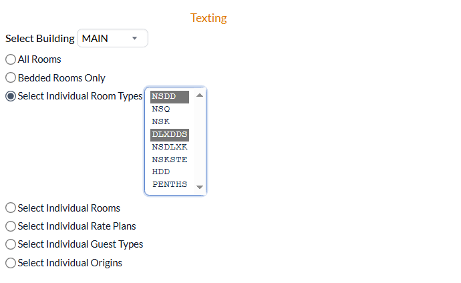
Task: Click the room type list scrollbar track
Action: 200,141
